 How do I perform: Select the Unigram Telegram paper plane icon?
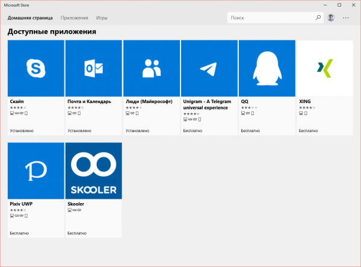[209, 69]
